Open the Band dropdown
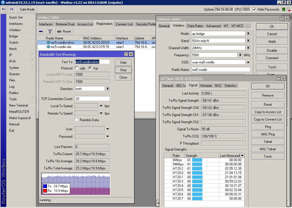292x208 pixels. point(248,41)
